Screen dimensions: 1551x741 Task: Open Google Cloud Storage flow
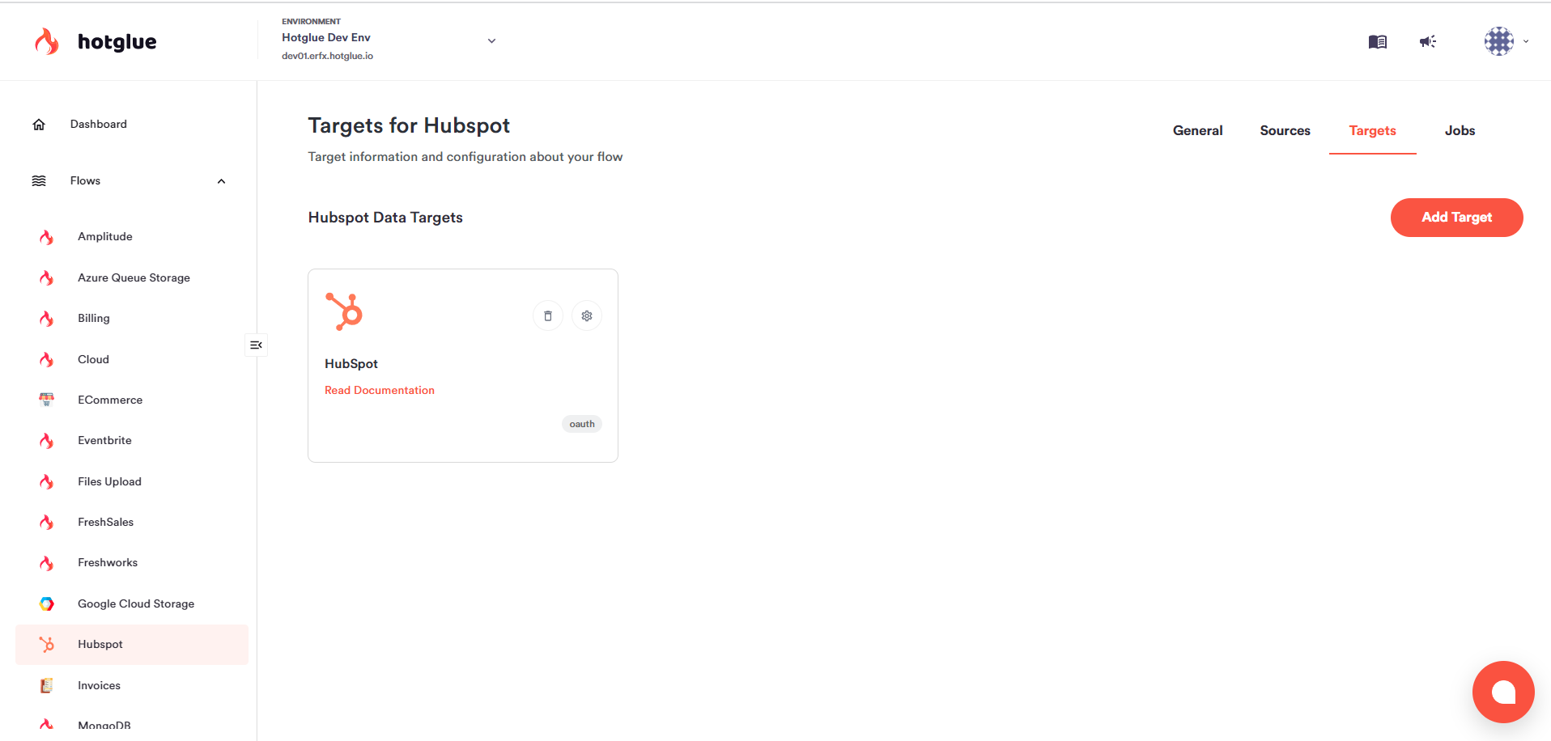(x=136, y=603)
